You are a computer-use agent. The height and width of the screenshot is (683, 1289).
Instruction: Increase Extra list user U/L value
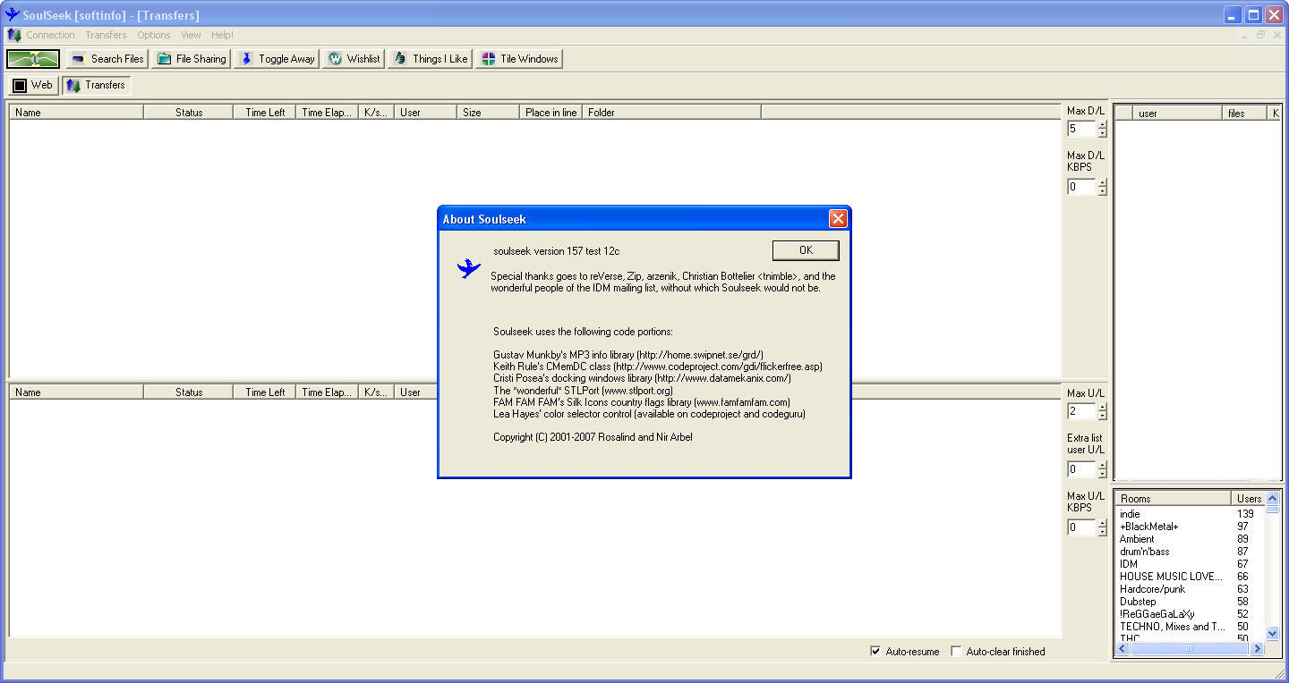click(x=1102, y=466)
